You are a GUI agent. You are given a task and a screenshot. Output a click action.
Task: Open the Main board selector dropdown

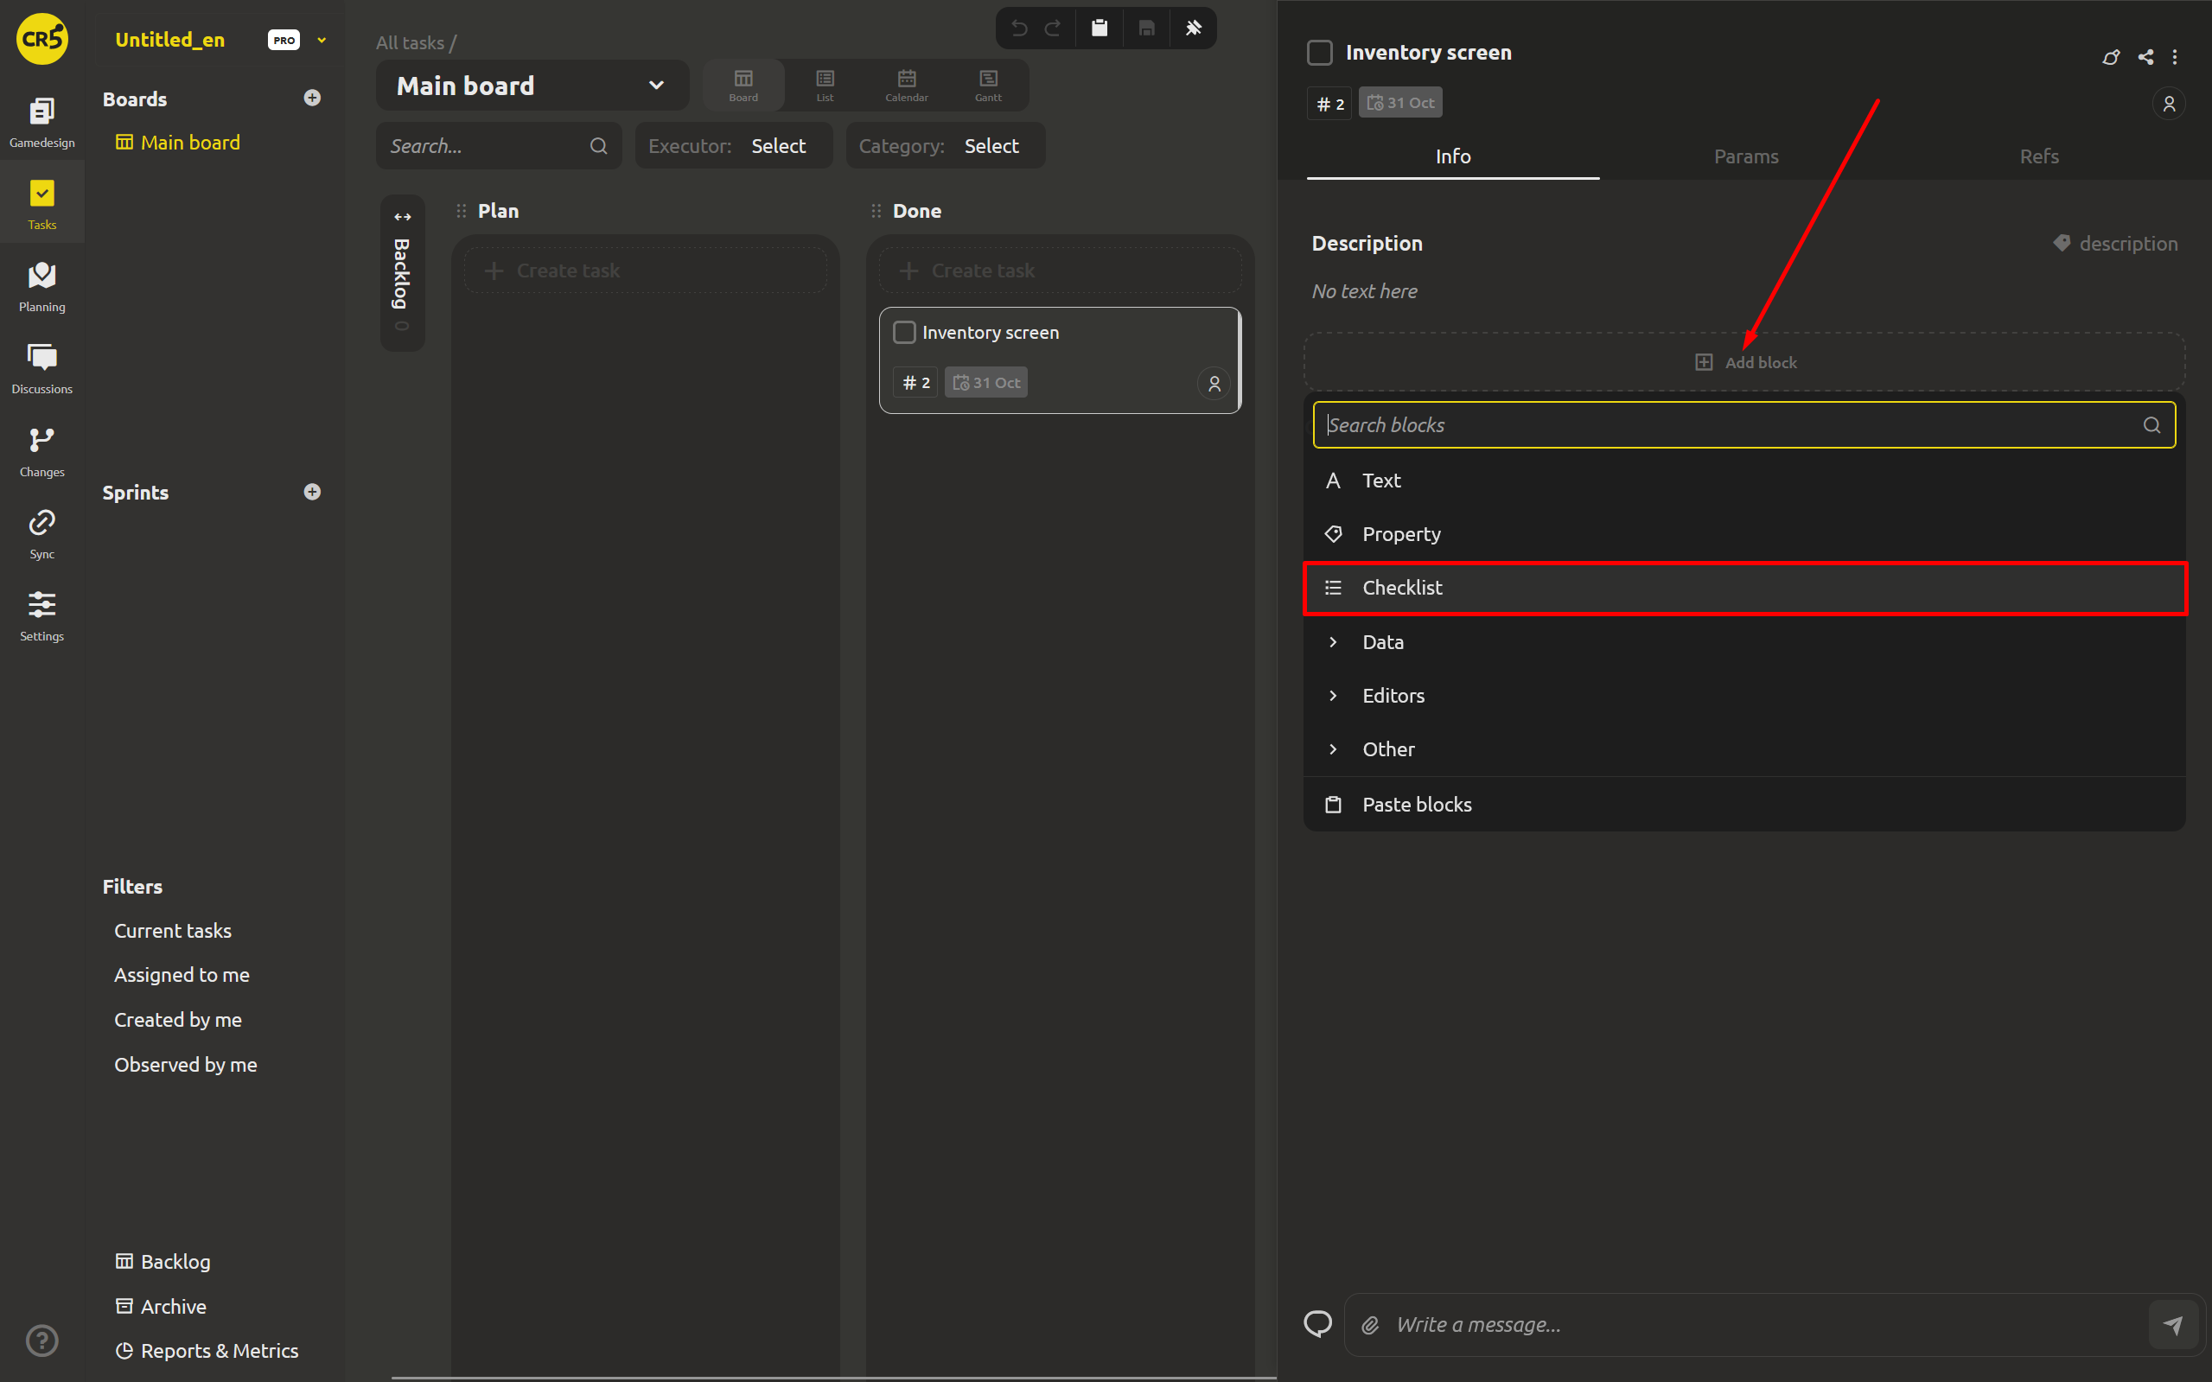click(x=532, y=86)
